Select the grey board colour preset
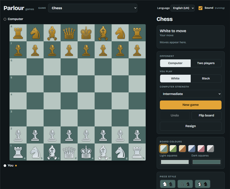The image size is (230, 189). pos(211,149)
